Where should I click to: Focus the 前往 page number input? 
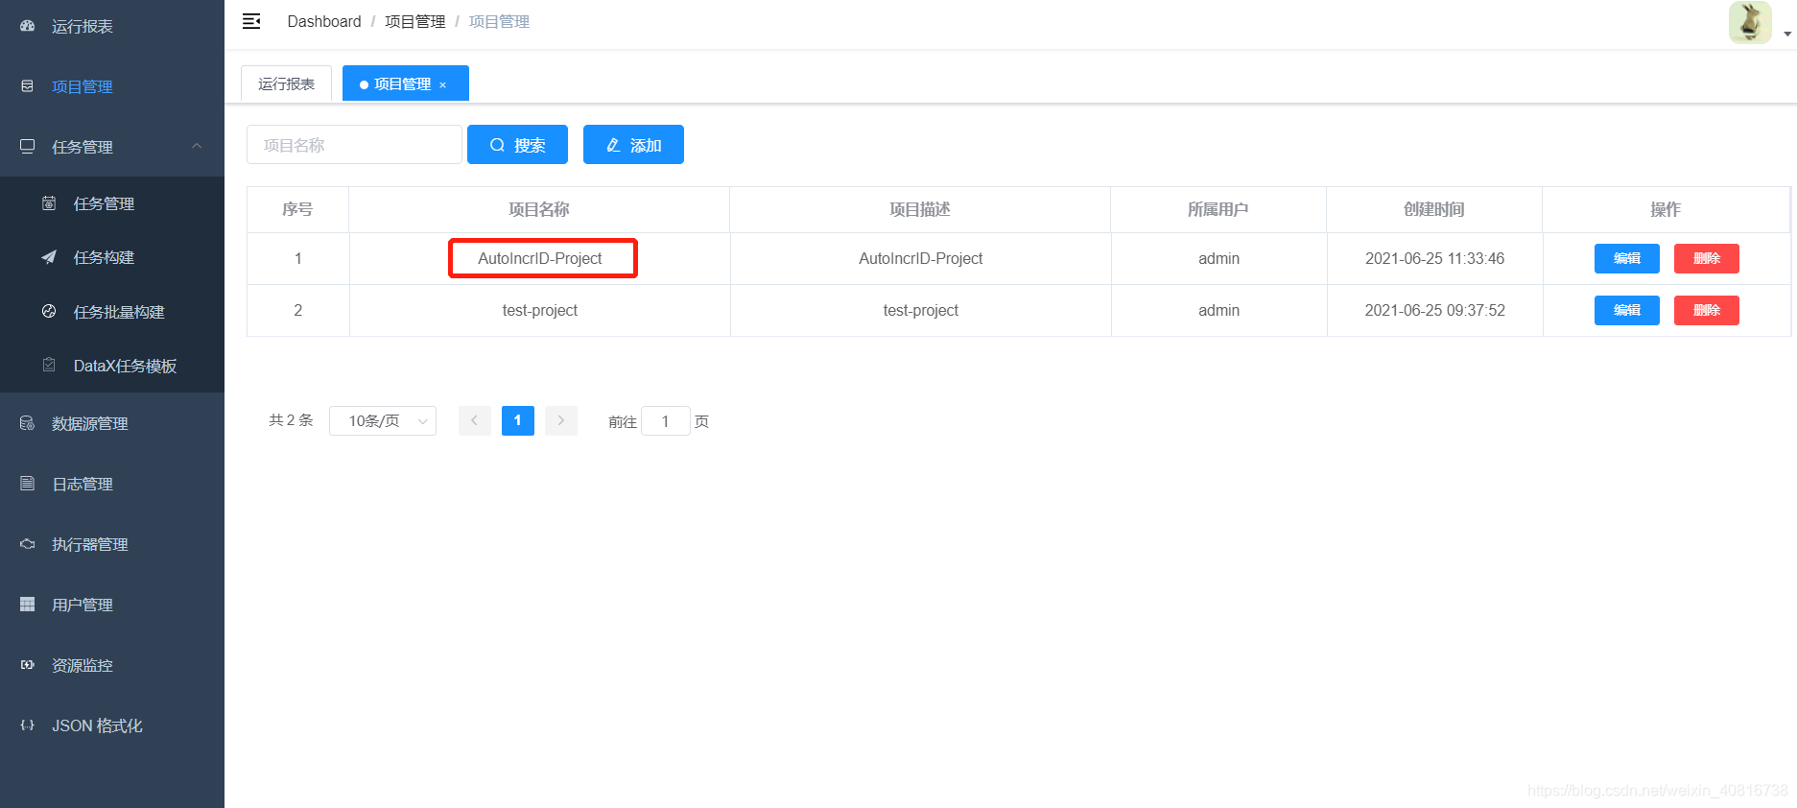click(665, 421)
